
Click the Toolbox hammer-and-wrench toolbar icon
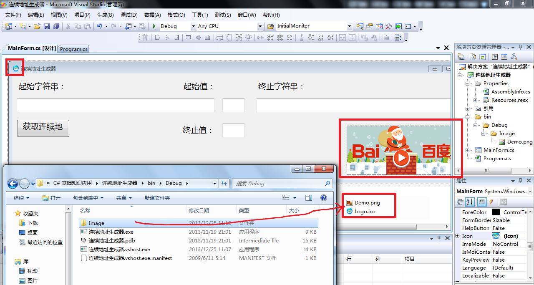pyautogui.click(x=389, y=26)
